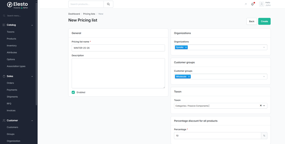Remove the Sylius organization tag
This screenshot has height=144, width=285.
tap(186, 48)
